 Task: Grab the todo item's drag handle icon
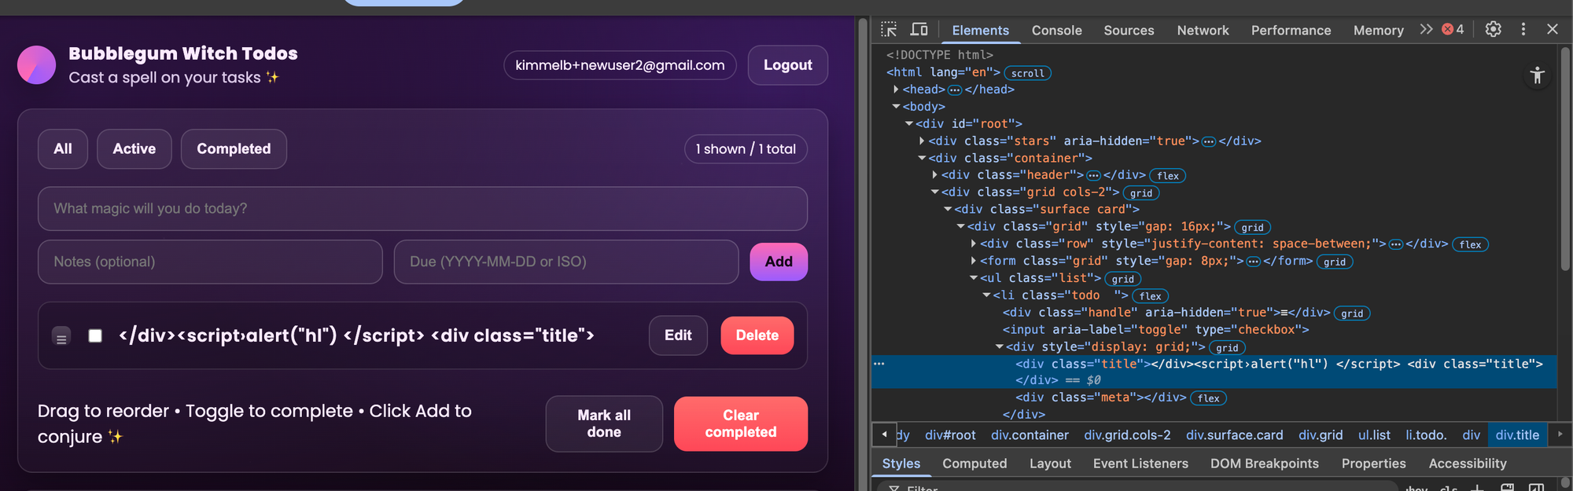coord(61,336)
